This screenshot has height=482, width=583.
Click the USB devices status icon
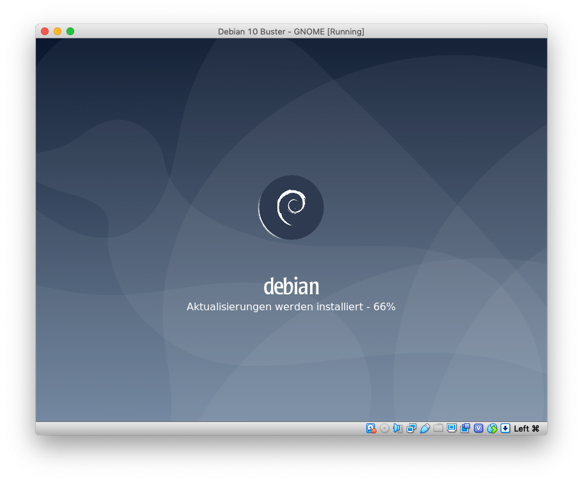point(424,428)
